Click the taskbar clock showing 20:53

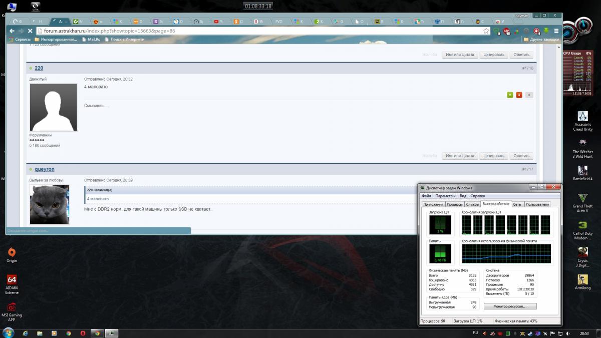tap(584, 333)
